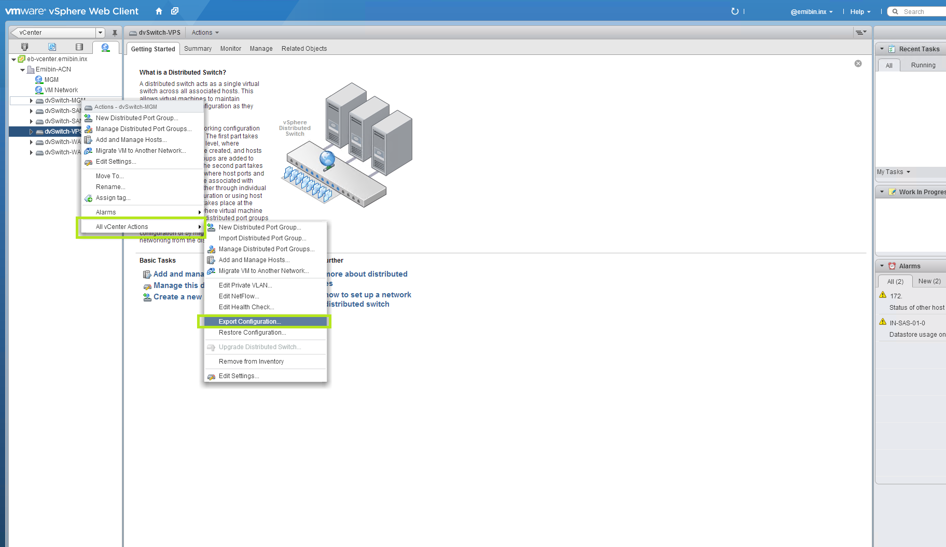Show New (2) alarms tab
946x547 pixels.
(929, 281)
